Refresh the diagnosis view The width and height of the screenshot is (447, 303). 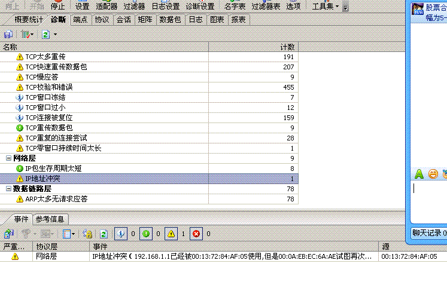tap(45, 35)
